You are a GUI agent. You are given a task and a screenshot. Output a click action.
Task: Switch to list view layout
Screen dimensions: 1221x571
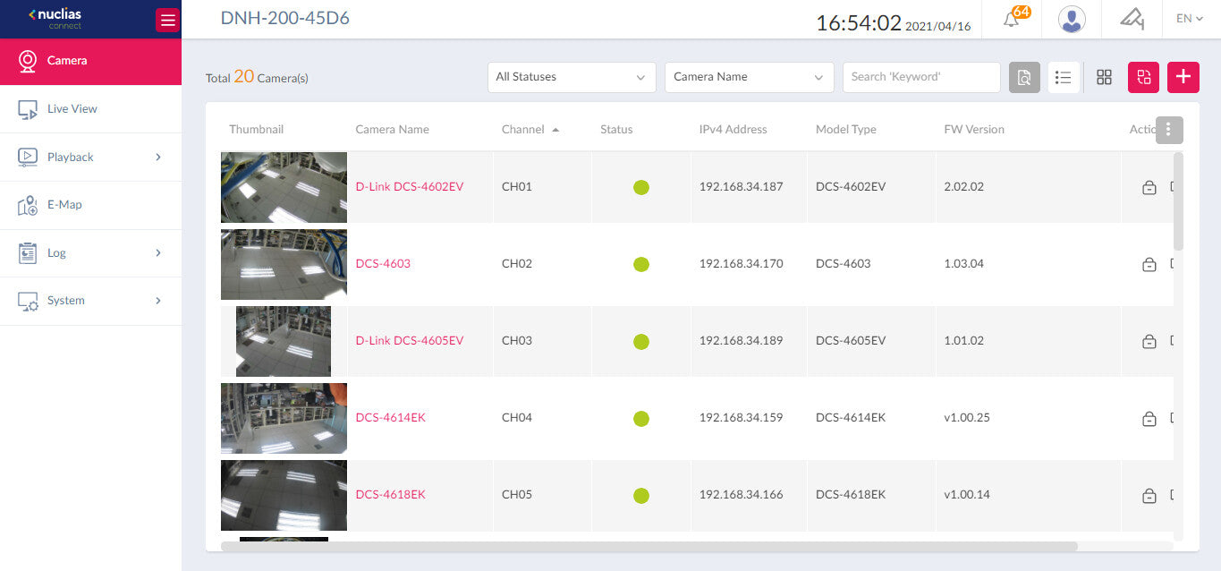(1063, 77)
